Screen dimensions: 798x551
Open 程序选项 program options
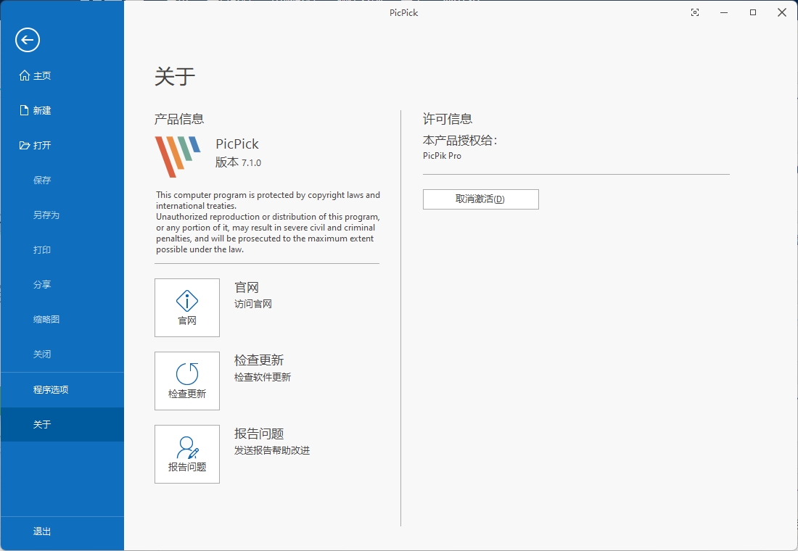(x=51, y=390)
